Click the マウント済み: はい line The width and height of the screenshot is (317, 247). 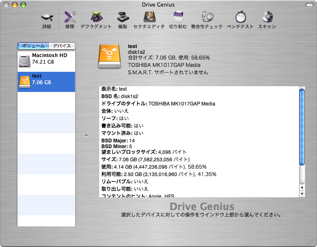122,133
